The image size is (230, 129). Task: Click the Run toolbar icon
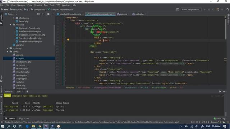pos(204,10)
